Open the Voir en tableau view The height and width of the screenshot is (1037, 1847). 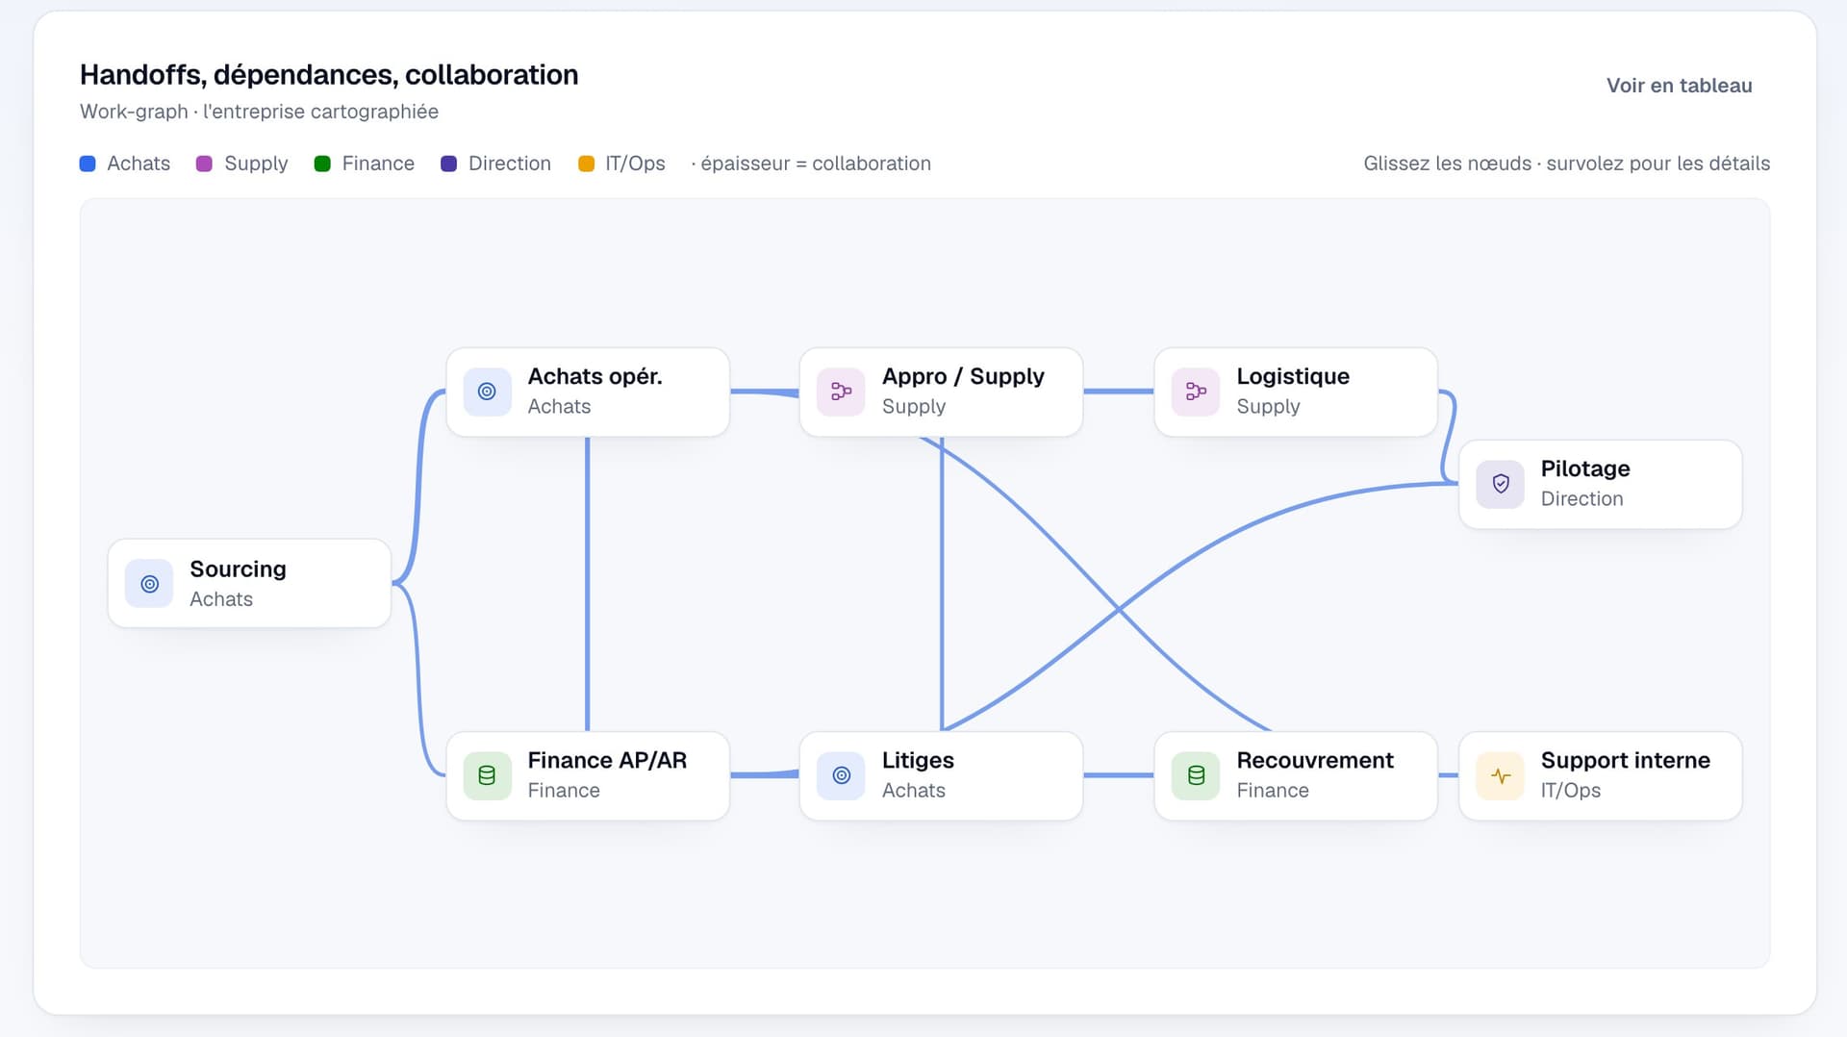pos(1679,86)
